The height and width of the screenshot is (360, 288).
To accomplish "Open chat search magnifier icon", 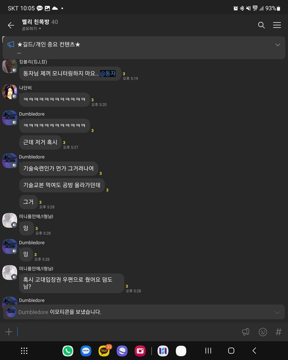I will click(261, 25).
